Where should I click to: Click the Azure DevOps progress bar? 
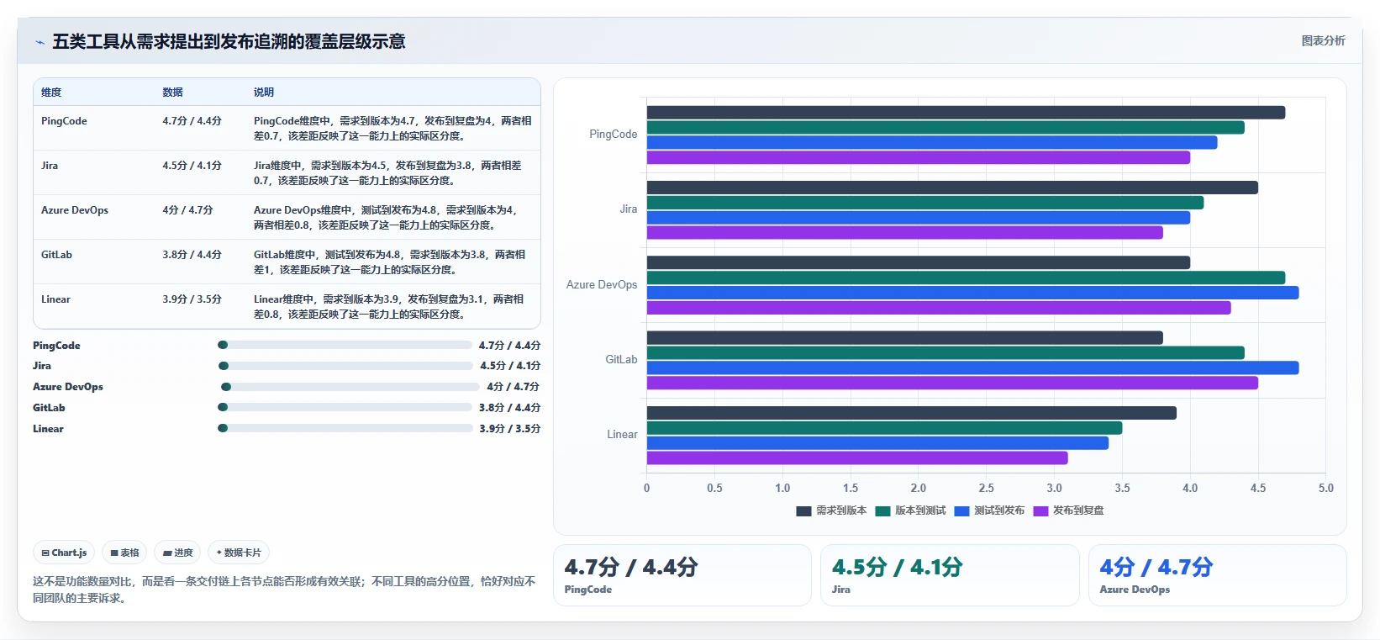click(350, 387)
